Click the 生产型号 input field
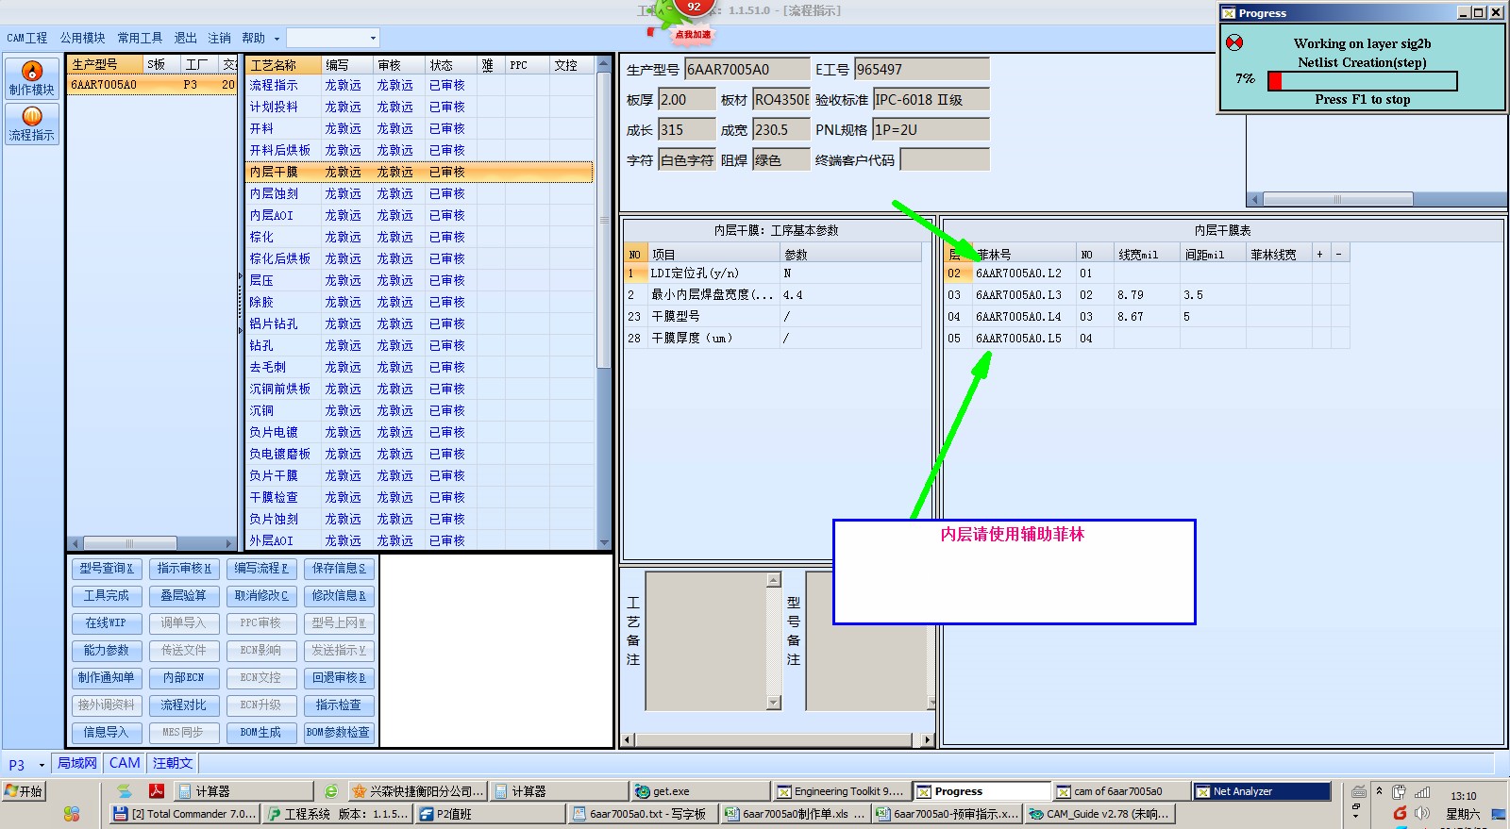 pos(747,69)
